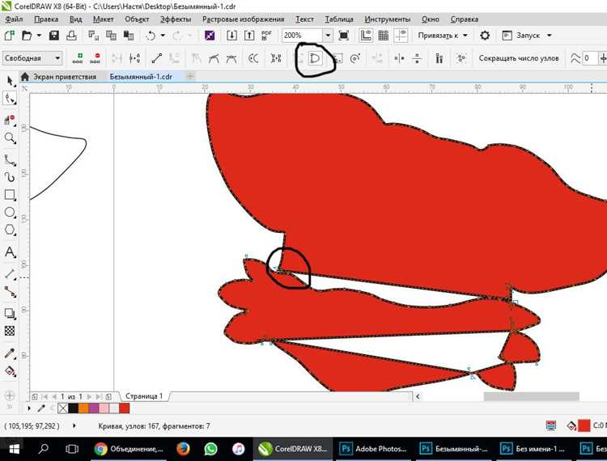607x461 pixels.
Task: Toggle the Align nodes button
Action: coord(439,58)
